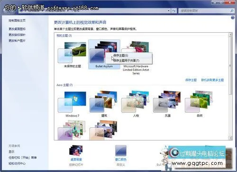237x172 pixels.
Task: Select the 未保存的主题 theme thumbnail
Action: click(72, 53)
